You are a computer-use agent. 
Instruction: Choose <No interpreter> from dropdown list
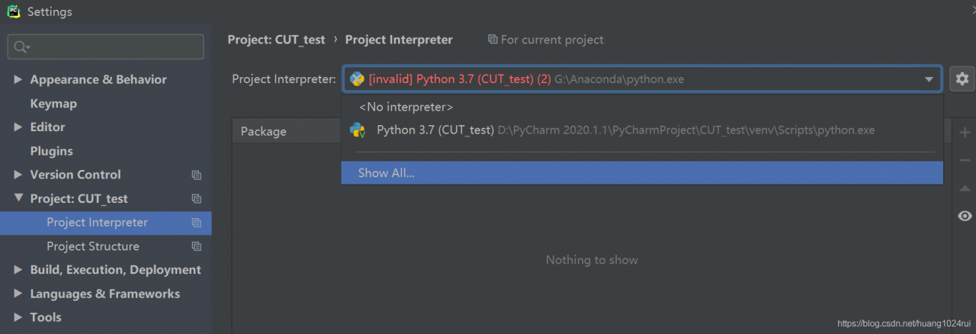point(642,107)
